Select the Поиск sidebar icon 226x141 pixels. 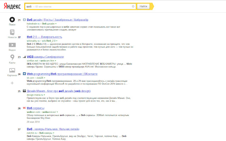pyautogui.click(x=12, y=20)
